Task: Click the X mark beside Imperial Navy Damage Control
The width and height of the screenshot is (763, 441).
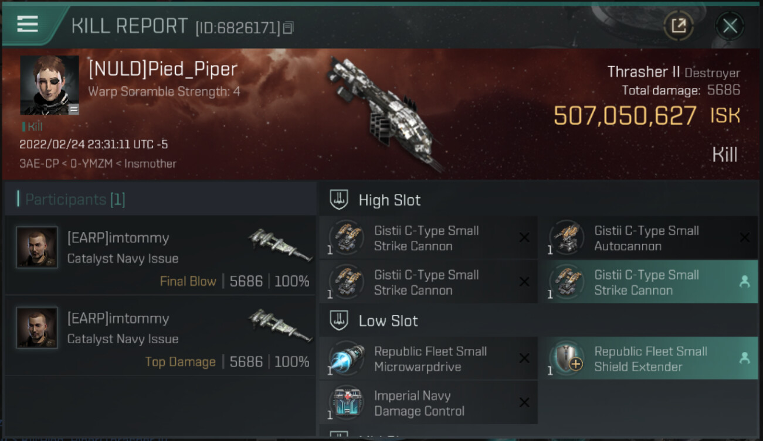Action: [524, 402]
